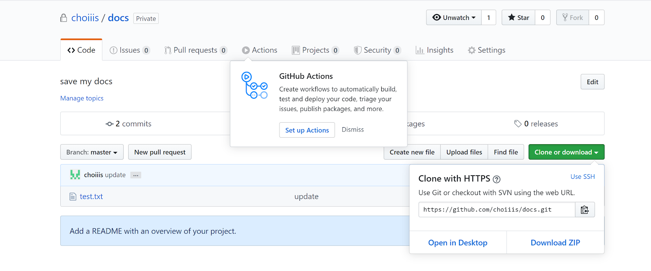651x271 pixels.
Task: Click Find file
Action: click(x=506, y=152)
